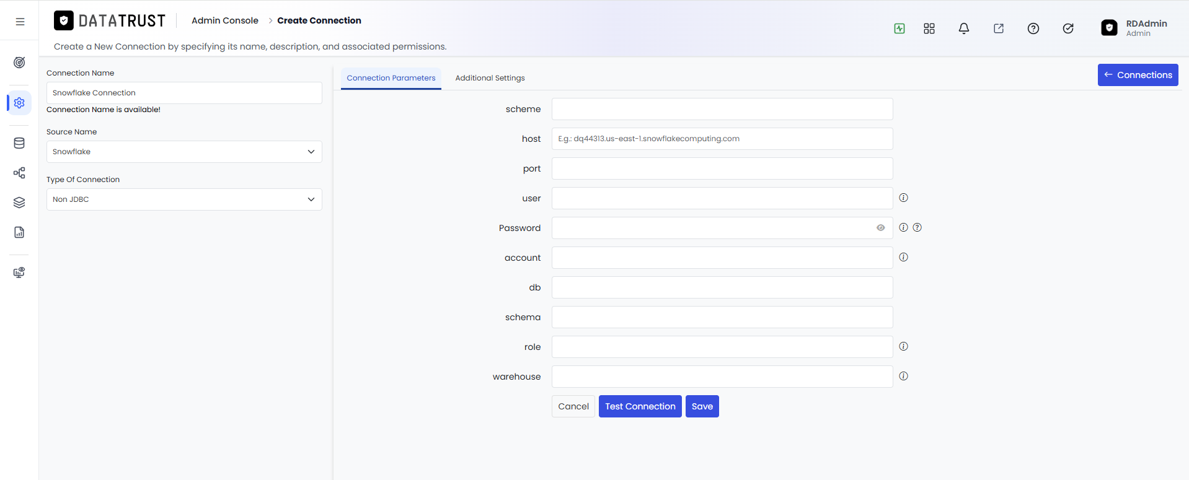
Task: Click the Password help question icon
Action: (x=917, y=227)
